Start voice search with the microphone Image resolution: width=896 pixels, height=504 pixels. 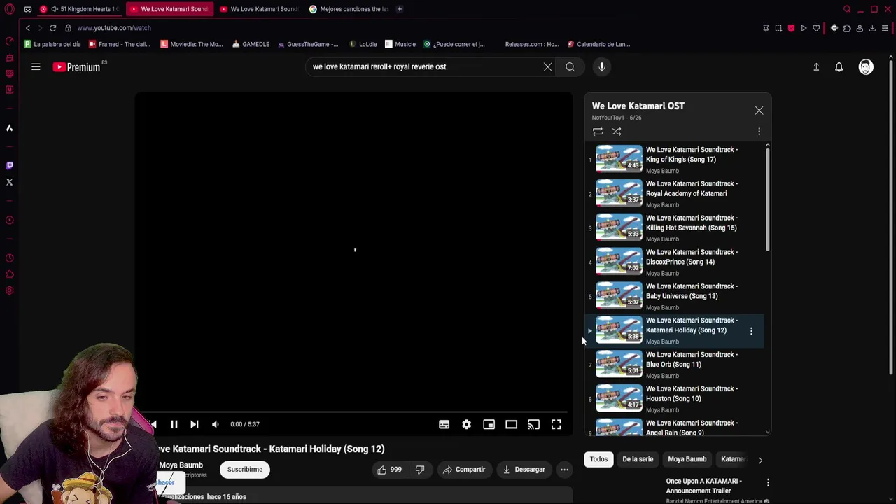[601, 67]
